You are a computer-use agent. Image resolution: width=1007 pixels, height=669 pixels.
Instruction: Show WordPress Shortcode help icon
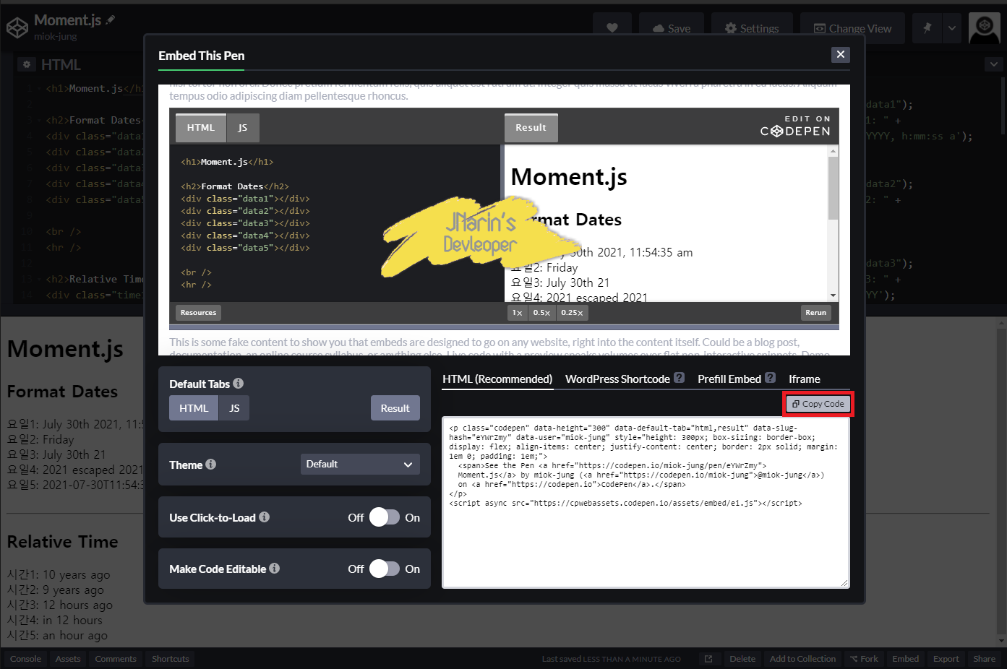tap(679, 378)
